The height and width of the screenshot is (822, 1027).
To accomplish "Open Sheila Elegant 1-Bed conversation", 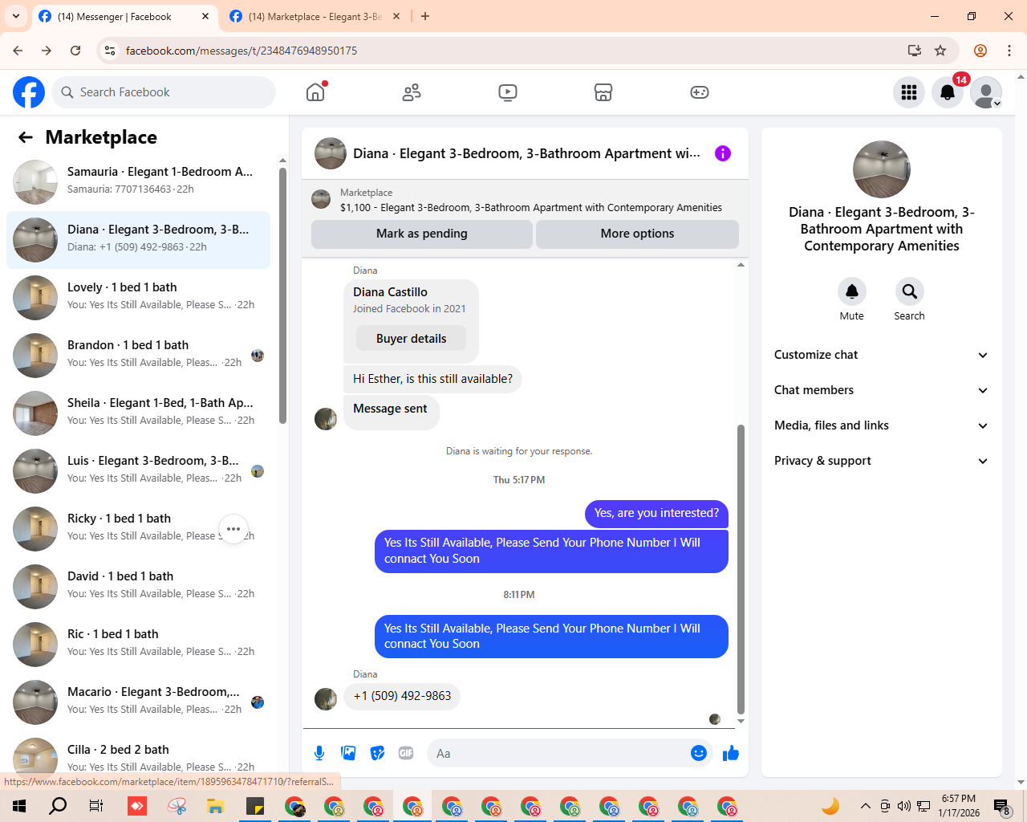I will point(138,413).
